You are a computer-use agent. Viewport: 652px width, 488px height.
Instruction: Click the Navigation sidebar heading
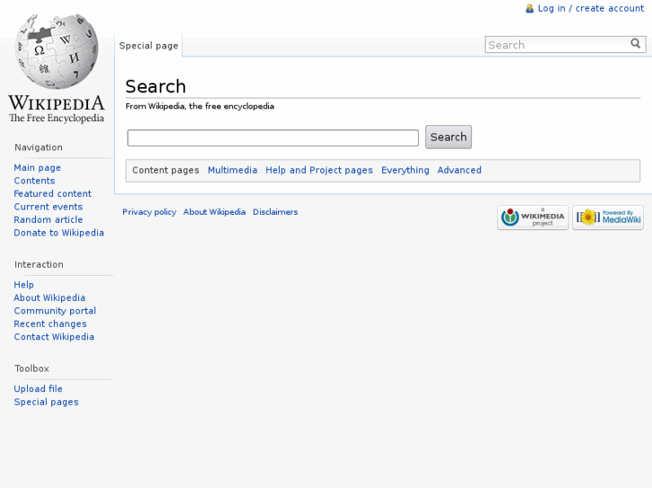pos(39,148)
